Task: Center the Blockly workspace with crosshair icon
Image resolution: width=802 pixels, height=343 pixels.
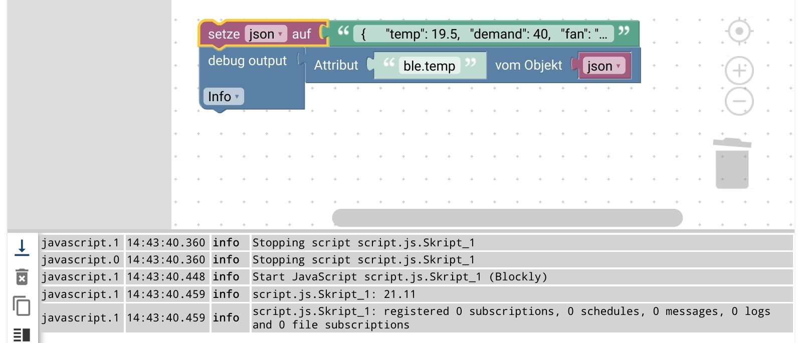Action: pyautogui.click(x=739, y=32)
